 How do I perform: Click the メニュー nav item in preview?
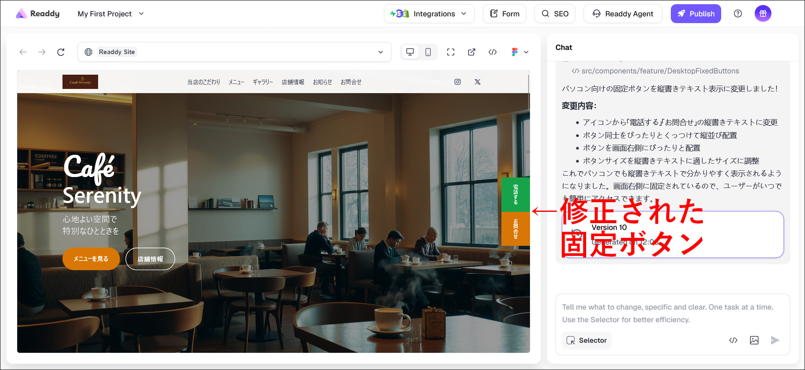coord(236,82)
